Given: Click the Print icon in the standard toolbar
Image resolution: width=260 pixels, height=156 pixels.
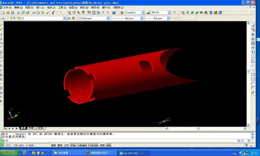Looking at the screenshot, I should (x=18, y=12).
